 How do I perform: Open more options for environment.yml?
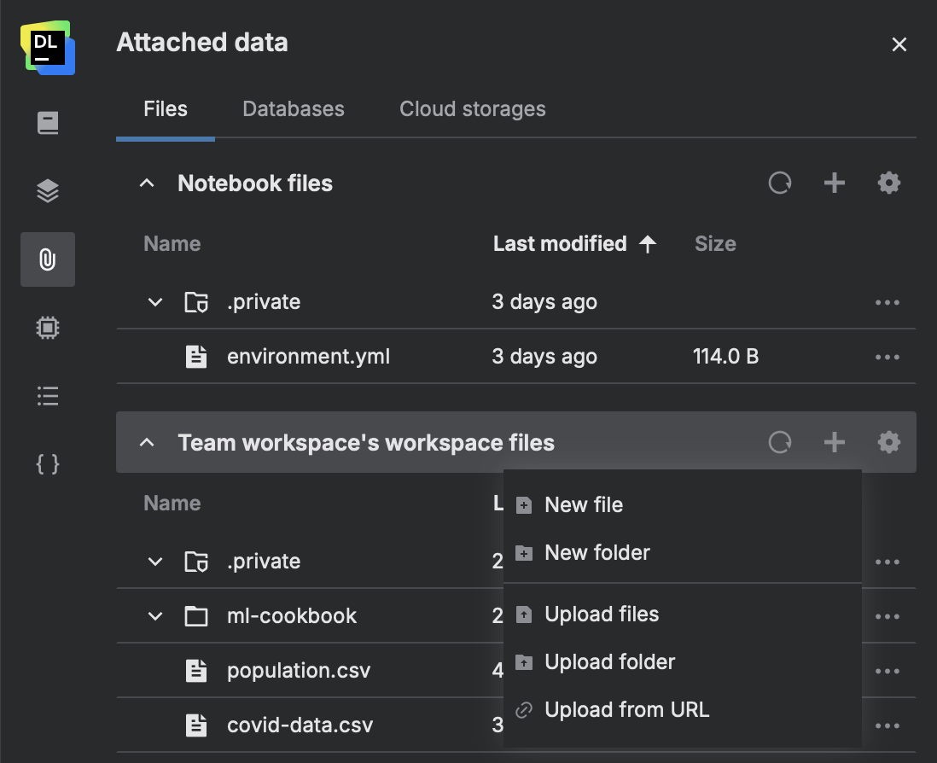888,358
